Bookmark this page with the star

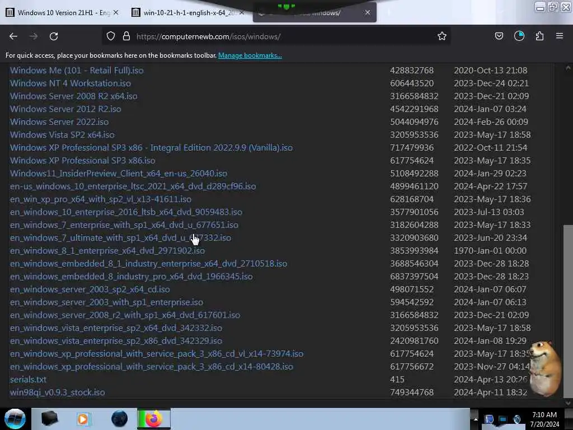[x=442, y=36]
